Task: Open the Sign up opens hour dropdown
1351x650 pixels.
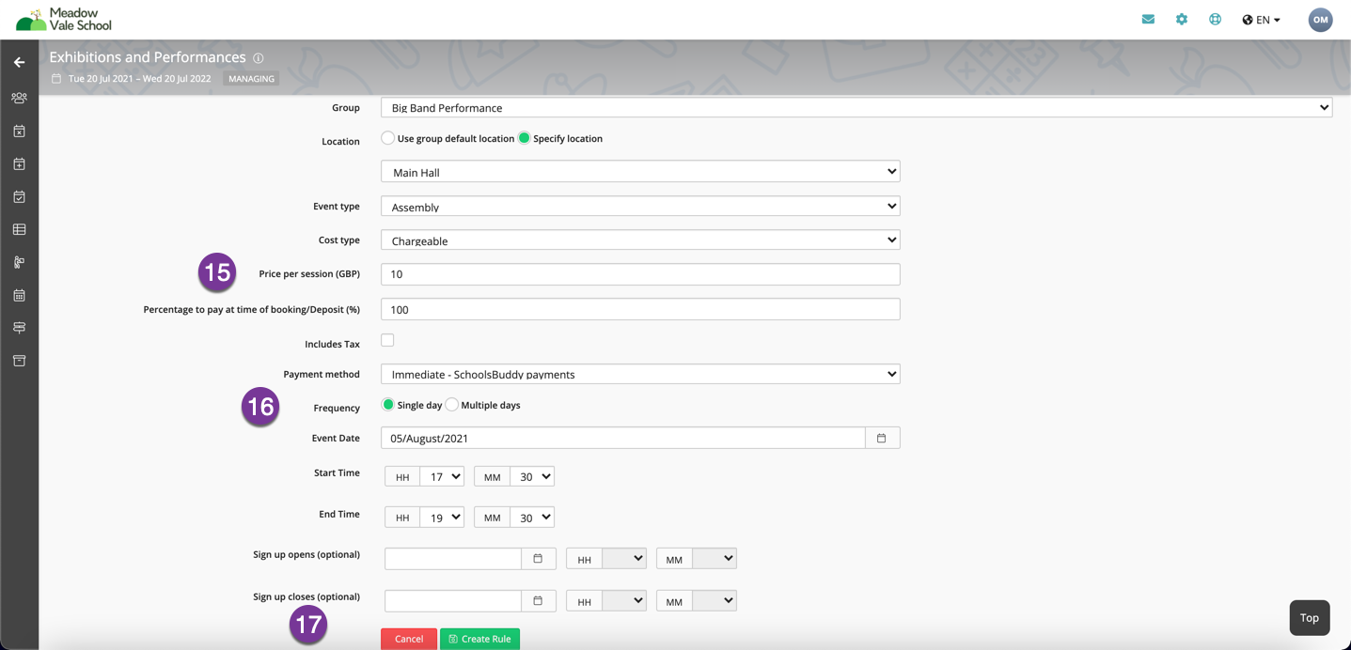Action: click(x=624, y=559)
